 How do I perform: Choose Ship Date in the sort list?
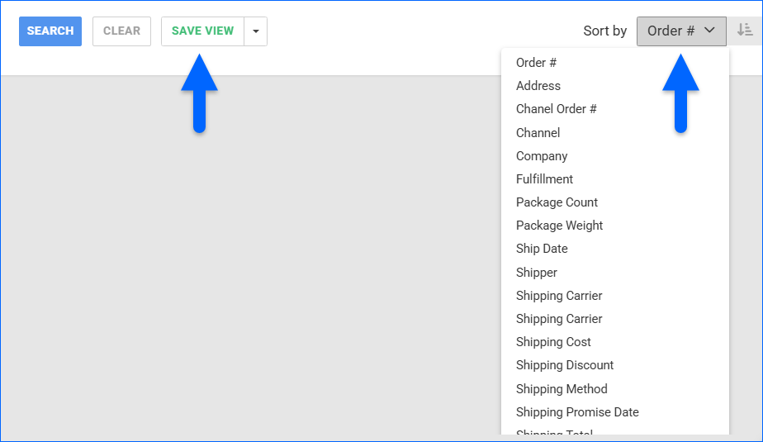tap(542, 249)
